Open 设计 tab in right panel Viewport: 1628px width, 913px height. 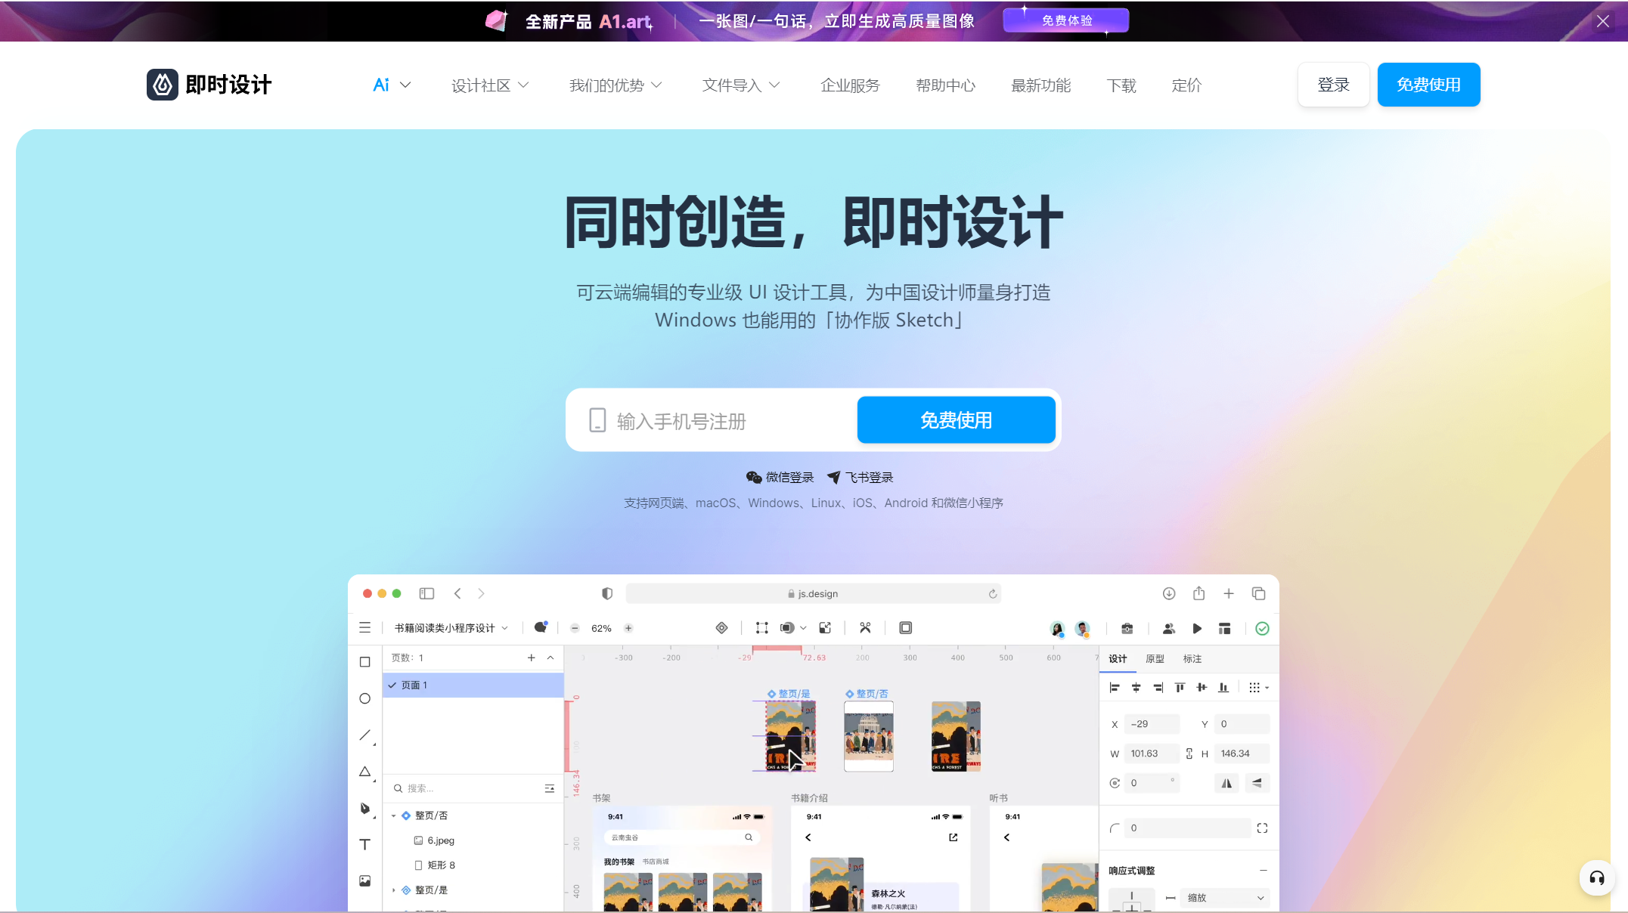click(x=1117, y=658)
